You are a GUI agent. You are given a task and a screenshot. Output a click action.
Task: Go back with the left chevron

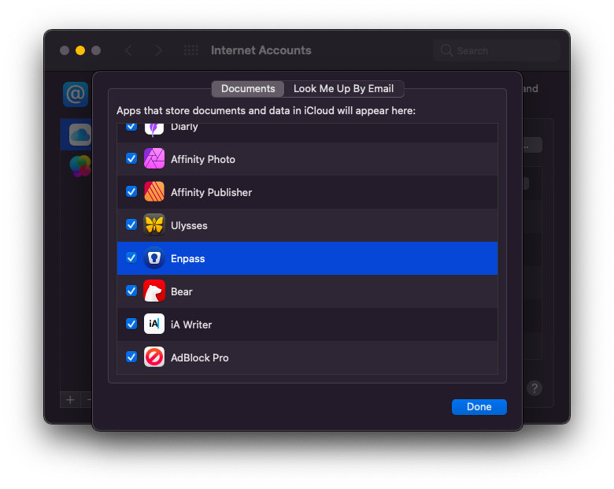pos(129,50)
